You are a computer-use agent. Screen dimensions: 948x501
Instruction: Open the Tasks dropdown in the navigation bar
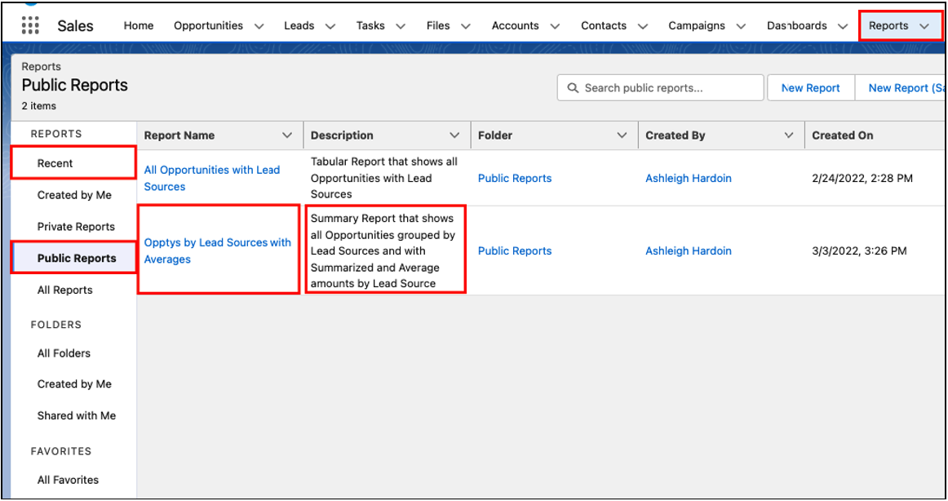tap(400, 25)
